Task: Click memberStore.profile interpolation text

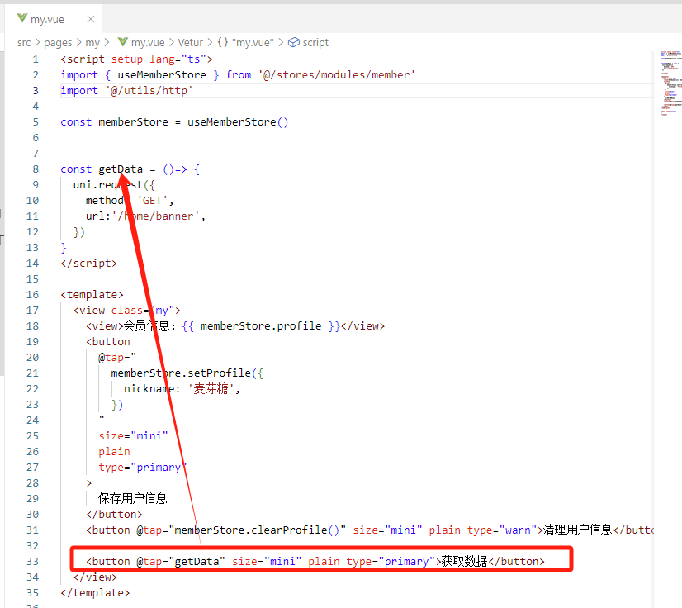Action: (261, 326)
